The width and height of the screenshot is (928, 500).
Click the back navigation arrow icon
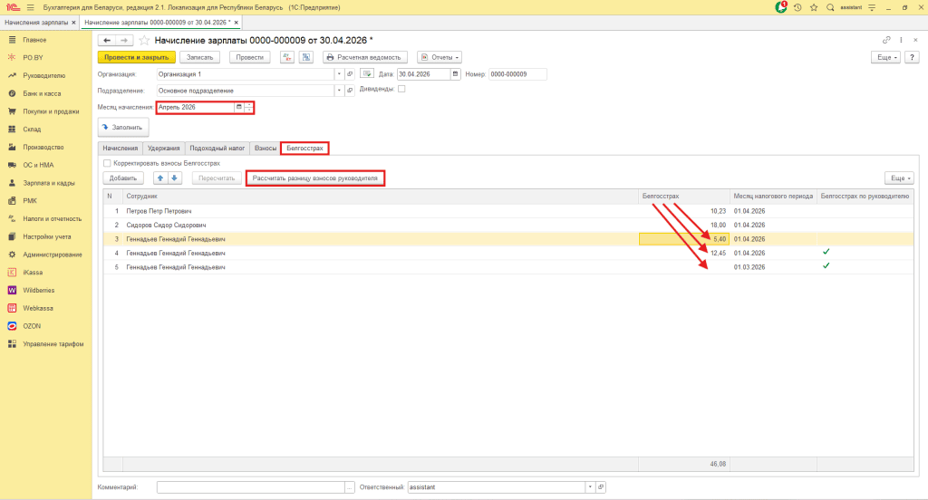(x=107, y=40)
